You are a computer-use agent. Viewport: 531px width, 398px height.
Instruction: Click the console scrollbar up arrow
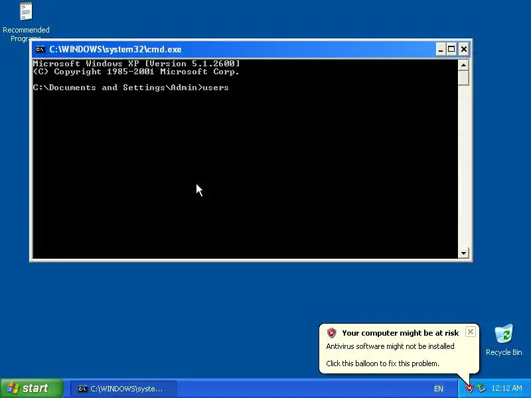[x=463, y=64]
